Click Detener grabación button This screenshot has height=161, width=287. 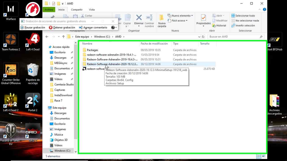tap(62, 28)
